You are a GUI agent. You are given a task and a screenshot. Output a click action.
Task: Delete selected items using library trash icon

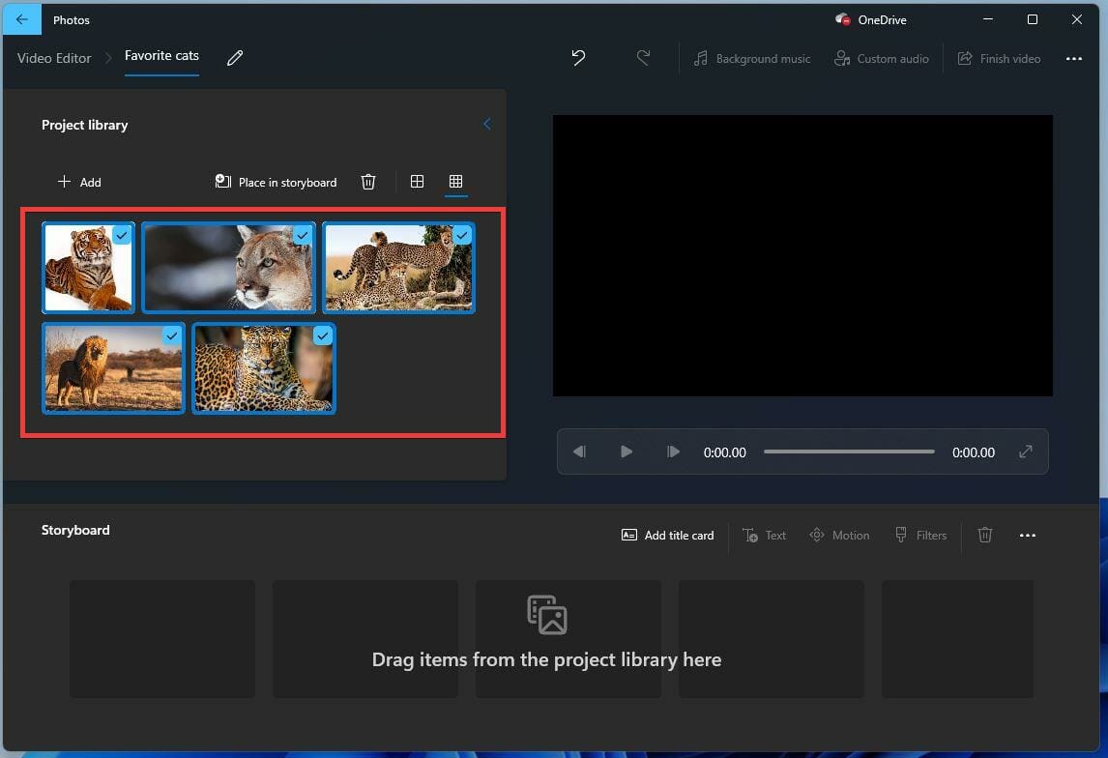coord(368,182)
